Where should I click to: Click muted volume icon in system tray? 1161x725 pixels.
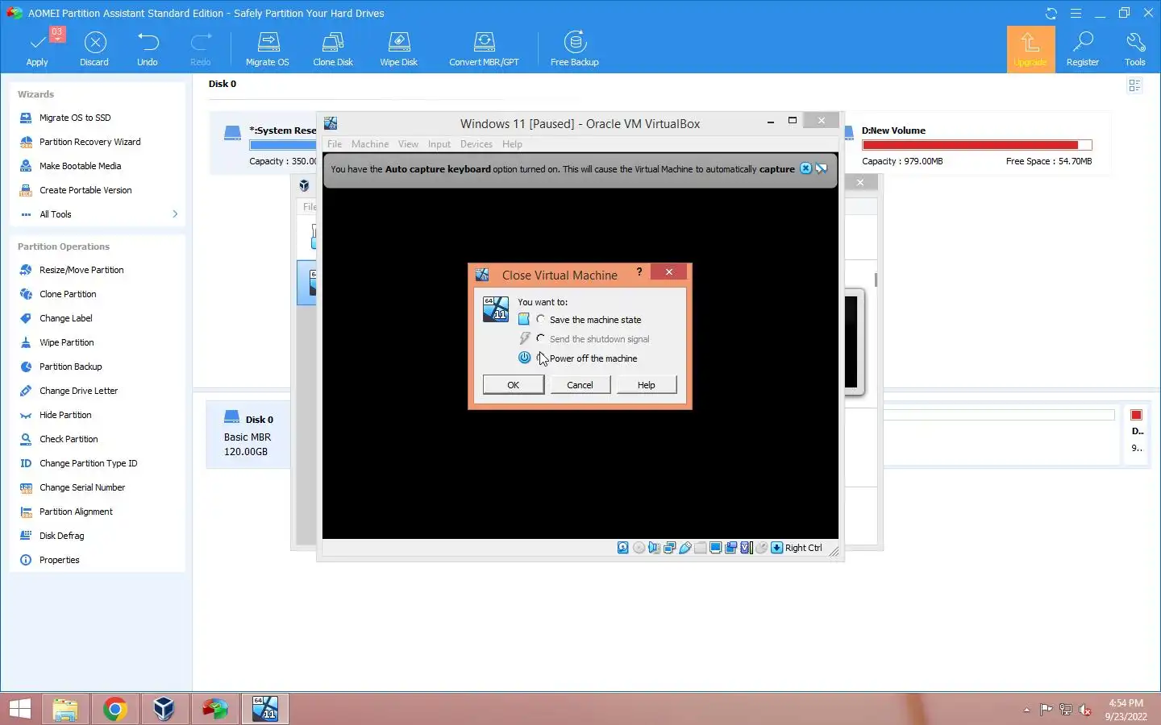[x=1085, y=710]
